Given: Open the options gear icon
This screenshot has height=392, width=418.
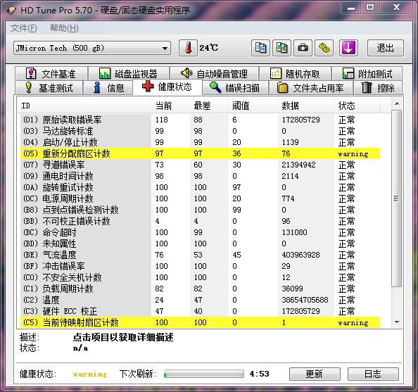Looking at the screenshot, I should [324, 48].
